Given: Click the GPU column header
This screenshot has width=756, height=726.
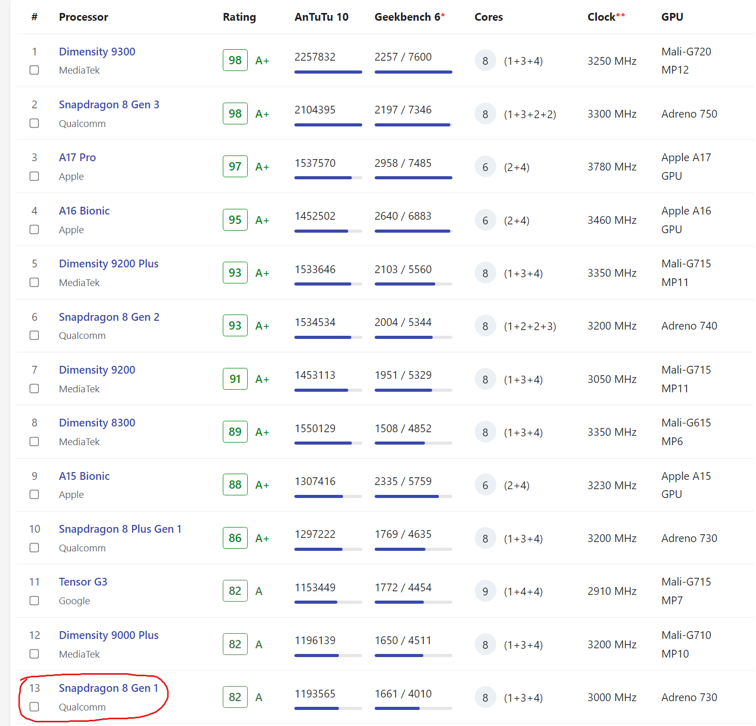Looking at the screenshot, I should (672, 17).
